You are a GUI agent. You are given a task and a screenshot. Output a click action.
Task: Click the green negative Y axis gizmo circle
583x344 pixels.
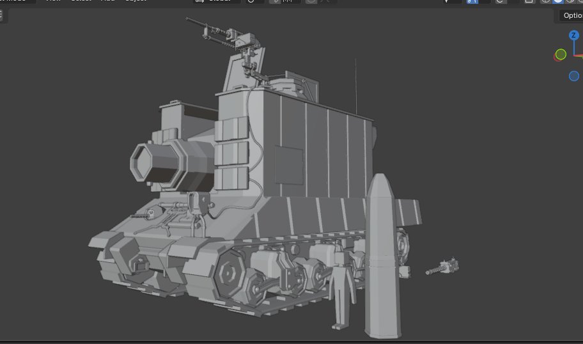pos(561,54)
